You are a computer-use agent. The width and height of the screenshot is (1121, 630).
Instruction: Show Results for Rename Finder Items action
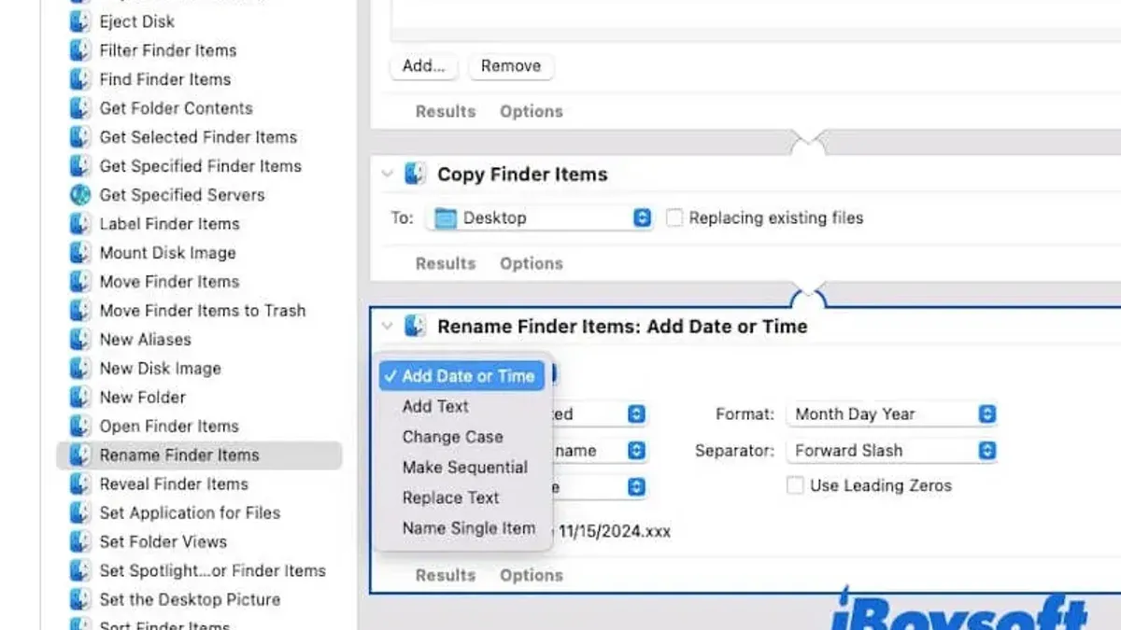[x=446, y=576]
